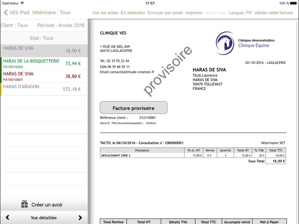299x224 pixels.
Task: Click the VES iPad back label
Action: click(x=19, y=12)
